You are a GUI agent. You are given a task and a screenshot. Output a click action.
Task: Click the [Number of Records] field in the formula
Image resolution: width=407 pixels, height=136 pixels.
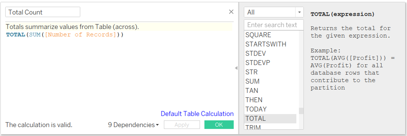pyautogui.click(x=81, y=35)
